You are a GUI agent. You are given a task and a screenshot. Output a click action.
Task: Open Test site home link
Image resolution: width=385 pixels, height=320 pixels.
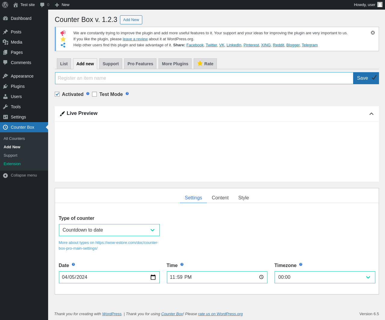[24, 5]
